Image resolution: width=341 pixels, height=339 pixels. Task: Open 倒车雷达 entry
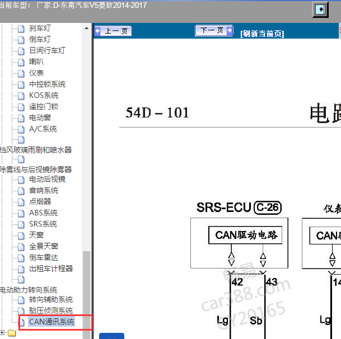click(44, 257)
